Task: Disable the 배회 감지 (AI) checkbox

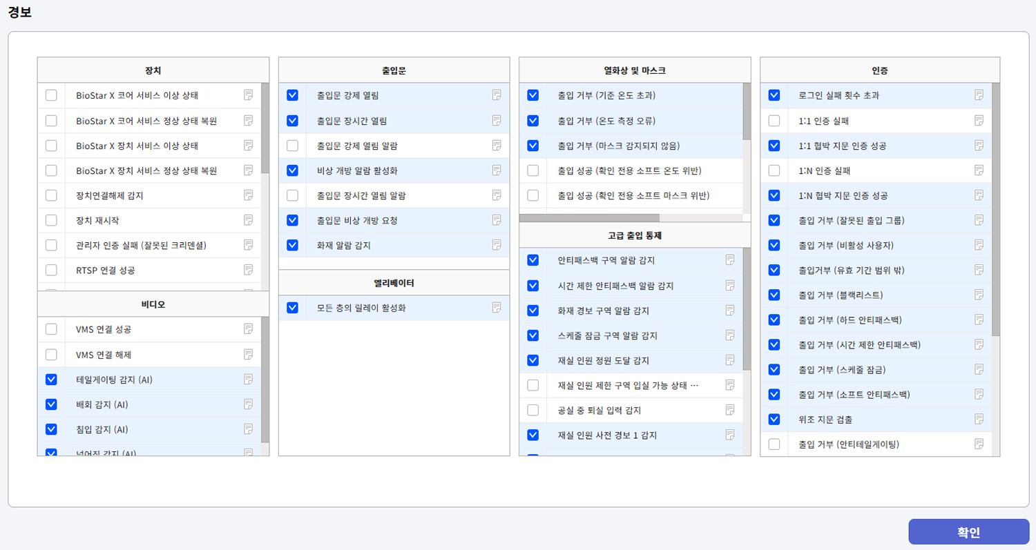Action: tap(51, 404)
